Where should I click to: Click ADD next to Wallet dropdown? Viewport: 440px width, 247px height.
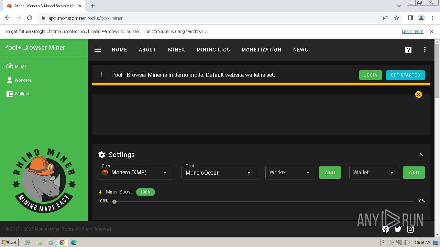pos(414,173)
